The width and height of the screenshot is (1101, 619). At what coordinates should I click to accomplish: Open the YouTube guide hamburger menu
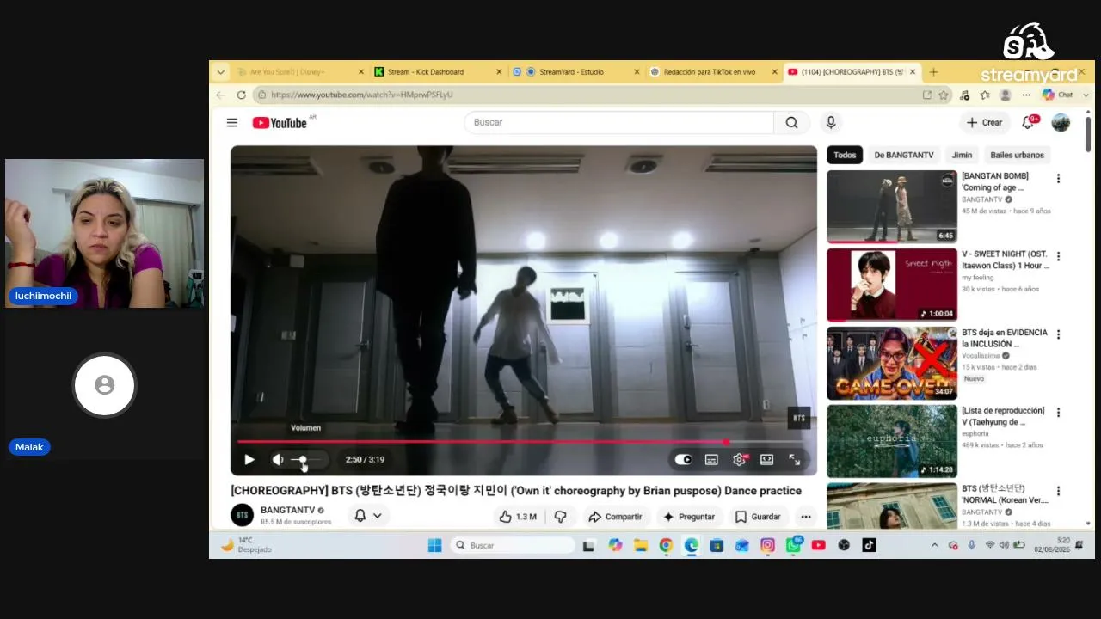pyautogui.click(x=232, y=122)
